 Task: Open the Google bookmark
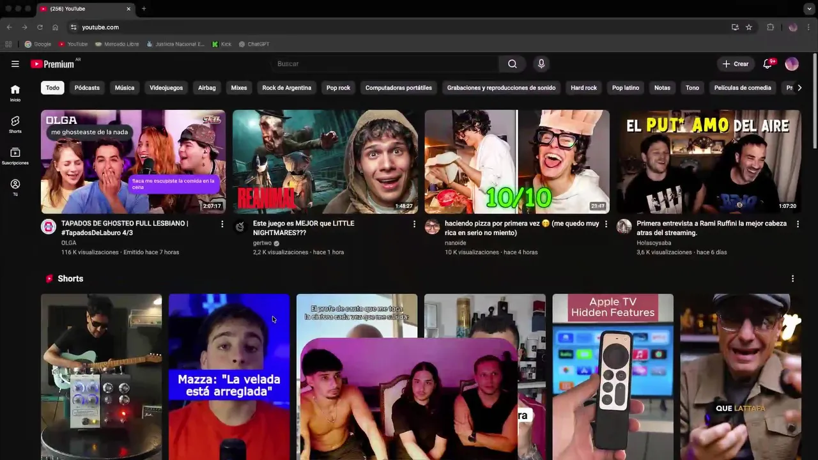point(38,44)
